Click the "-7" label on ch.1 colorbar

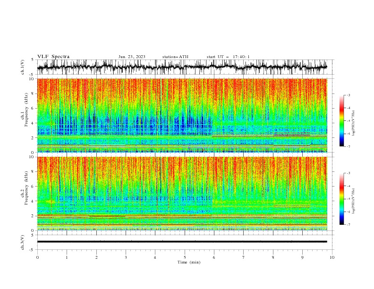pyautogui.click(x=348, y=146)
